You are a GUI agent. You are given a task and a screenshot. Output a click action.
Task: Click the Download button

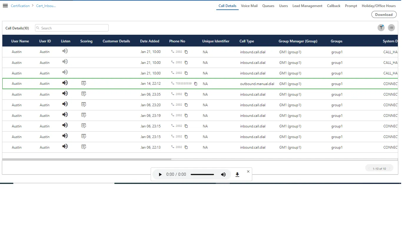(x=384, y=14)
